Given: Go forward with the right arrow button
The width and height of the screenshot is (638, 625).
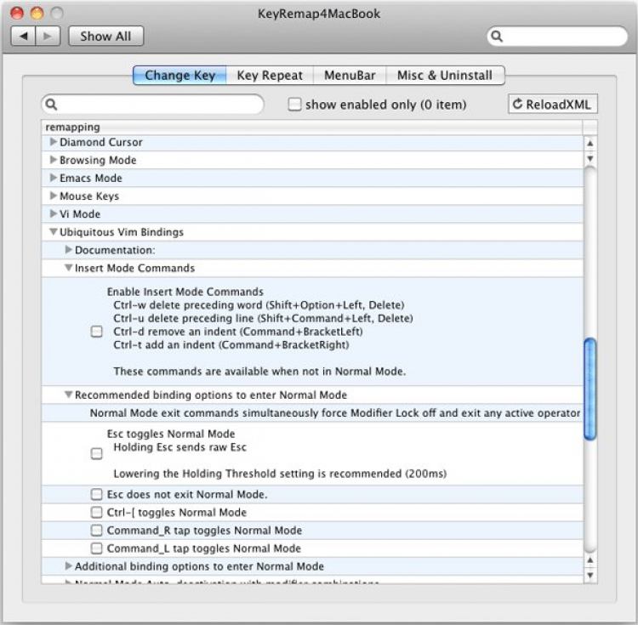Looking at the screenshot, I should click(48, 37).
